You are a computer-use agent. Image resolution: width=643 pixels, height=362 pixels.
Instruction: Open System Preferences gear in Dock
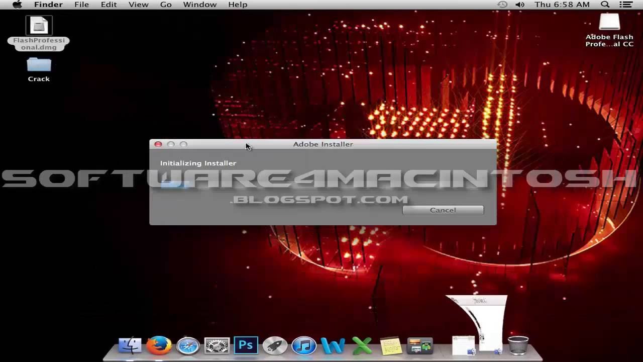pos(217,346)
